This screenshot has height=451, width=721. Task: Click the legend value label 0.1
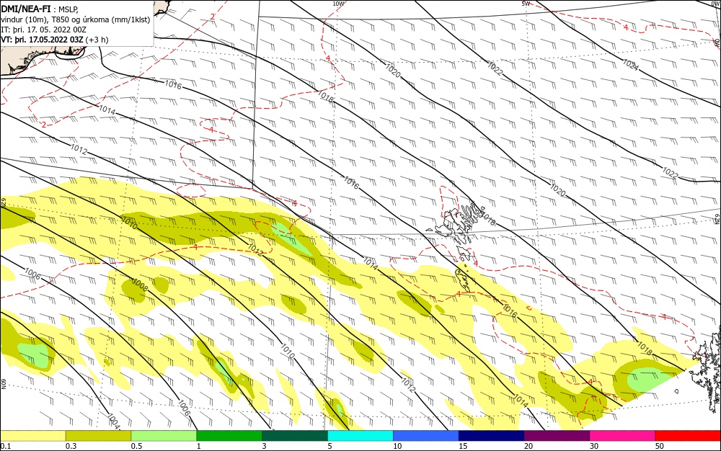tap(6, 446)
